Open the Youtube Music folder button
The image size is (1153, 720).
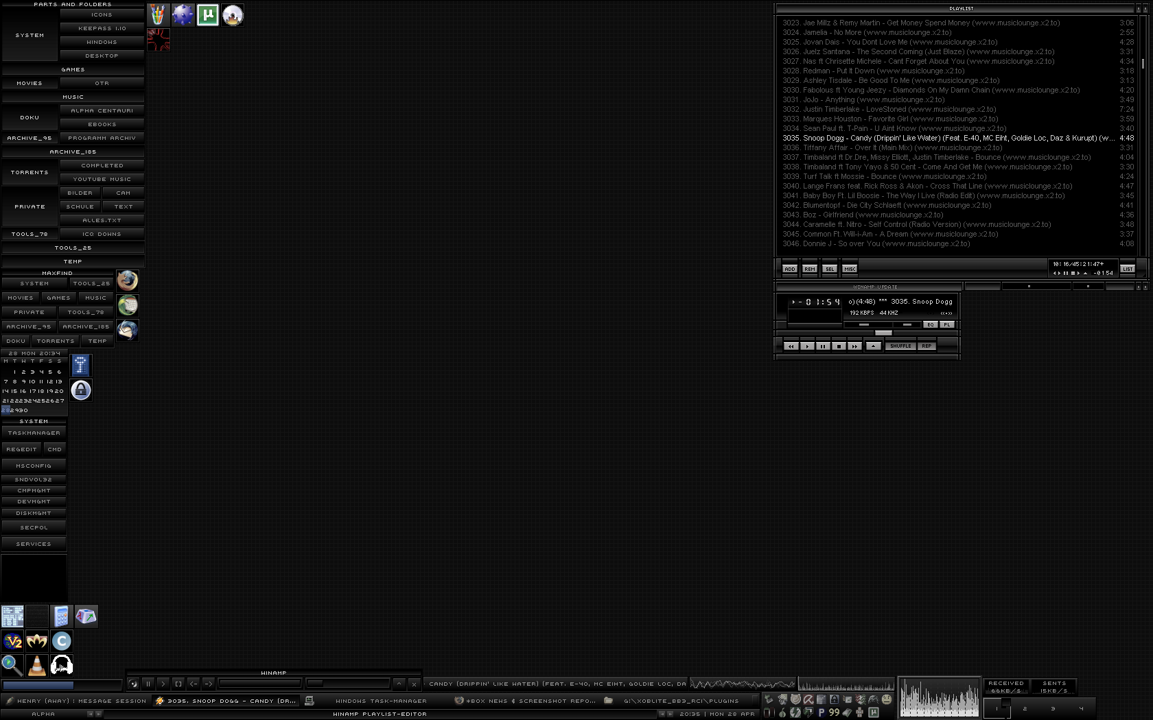102,179
